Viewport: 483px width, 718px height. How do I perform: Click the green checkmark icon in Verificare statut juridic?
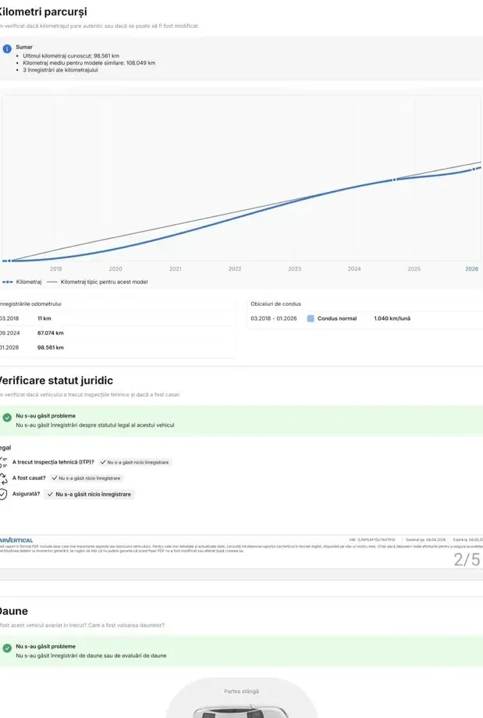pos(7,418)
